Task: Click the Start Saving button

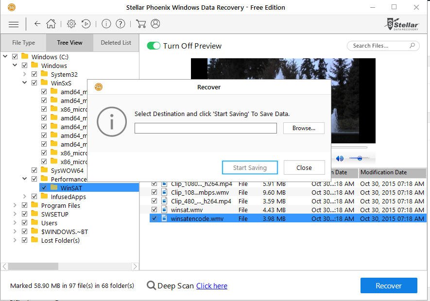Action: (x=250, y=167)
